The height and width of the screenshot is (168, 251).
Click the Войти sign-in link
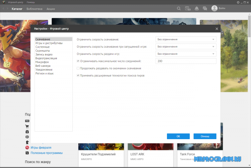[222, 8]
